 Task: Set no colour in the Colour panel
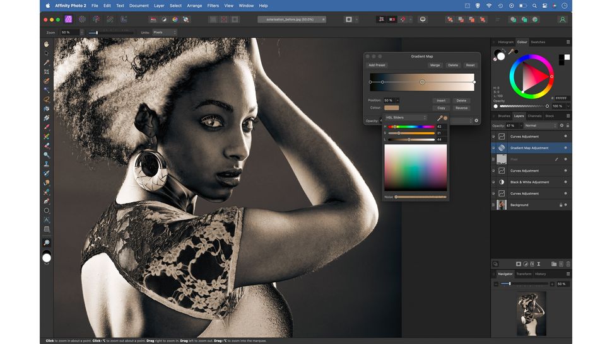[495, 60]
